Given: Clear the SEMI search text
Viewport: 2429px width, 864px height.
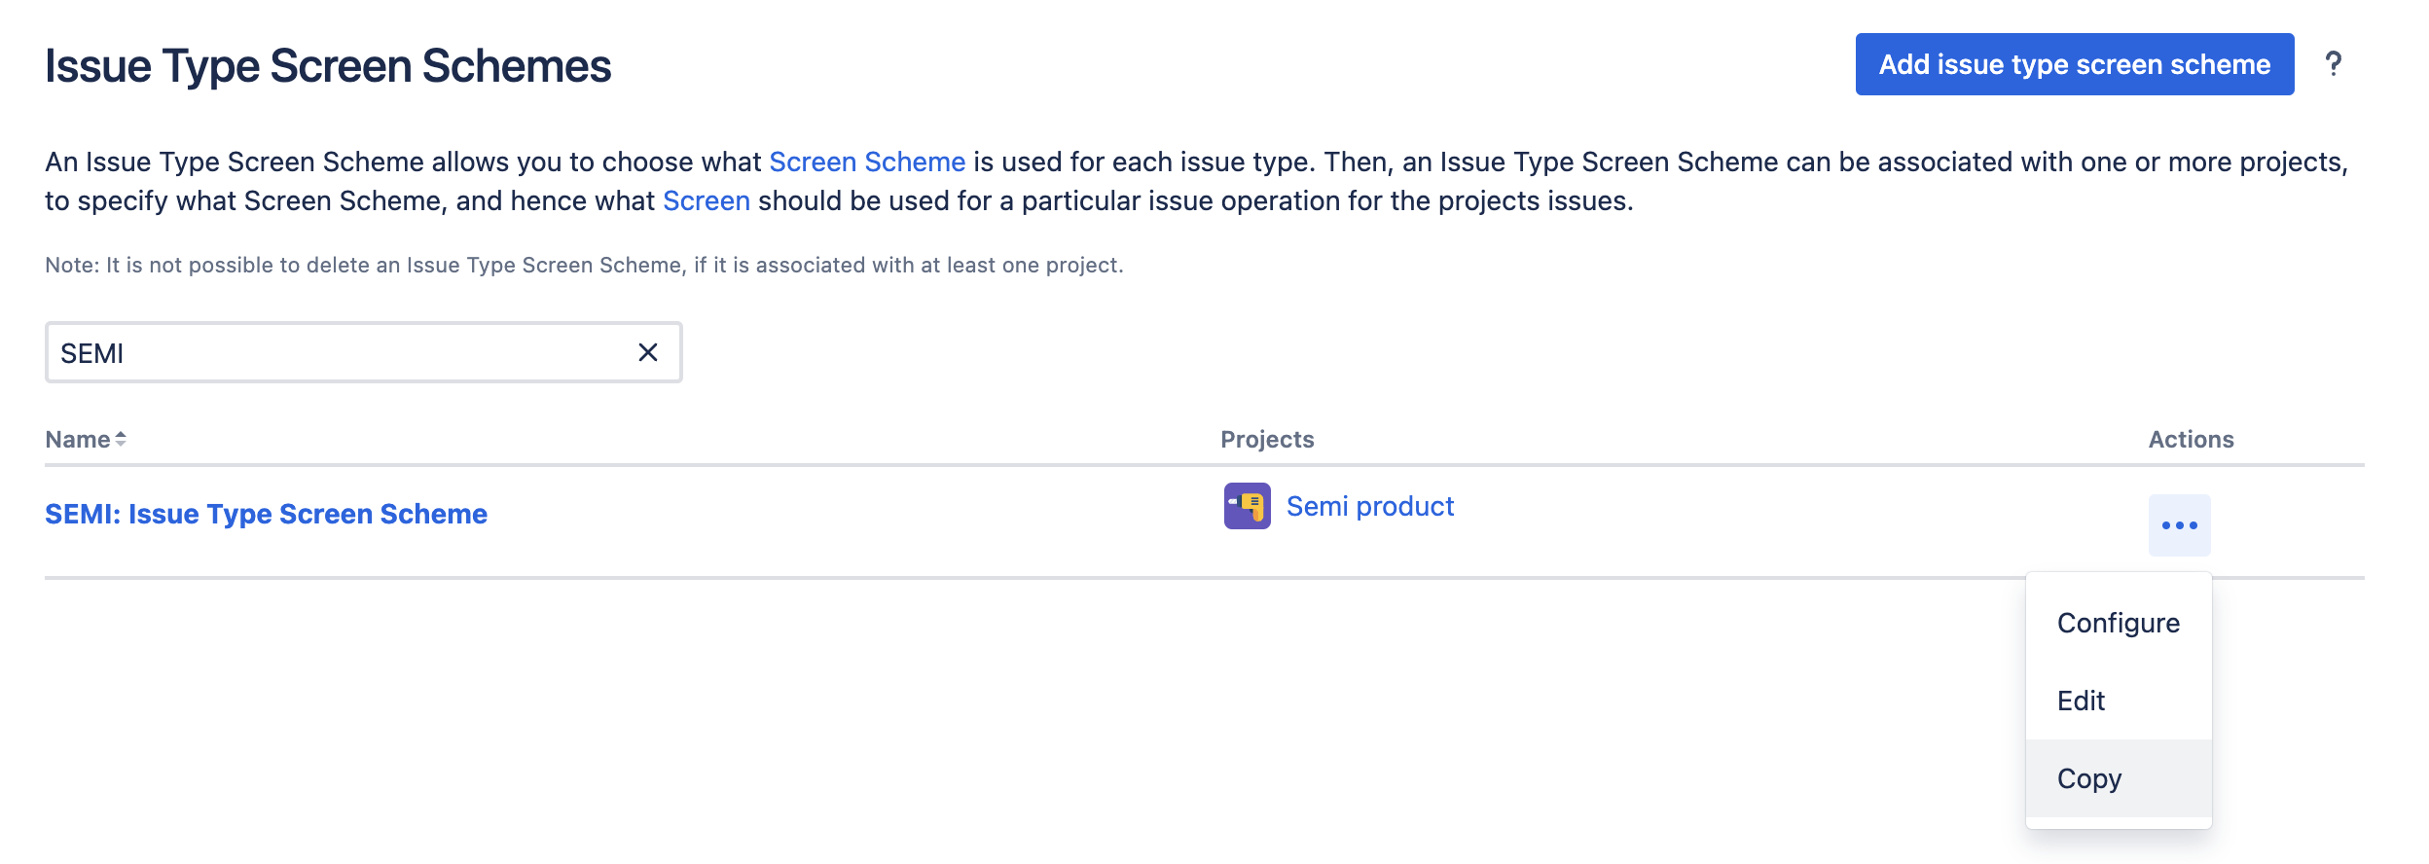Looking at the screenshot, I should pyautogui.click(x=647, y=352).
